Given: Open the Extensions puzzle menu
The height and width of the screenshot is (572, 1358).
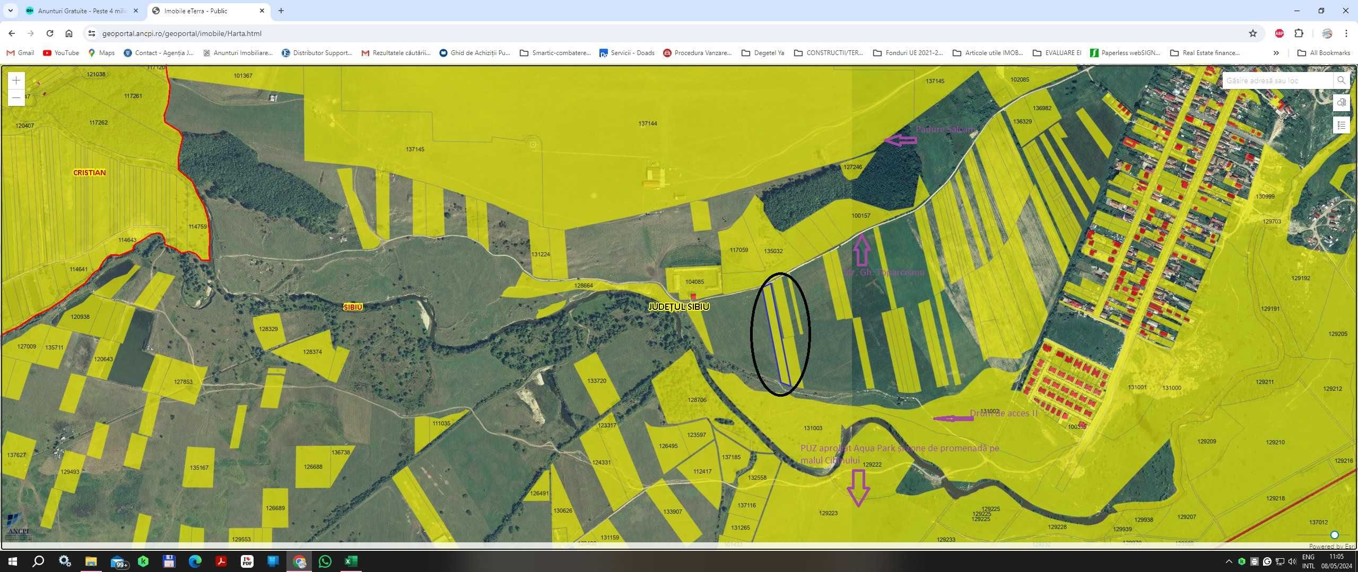Looking at the screenshot, I should click(x=1299, y=33).
